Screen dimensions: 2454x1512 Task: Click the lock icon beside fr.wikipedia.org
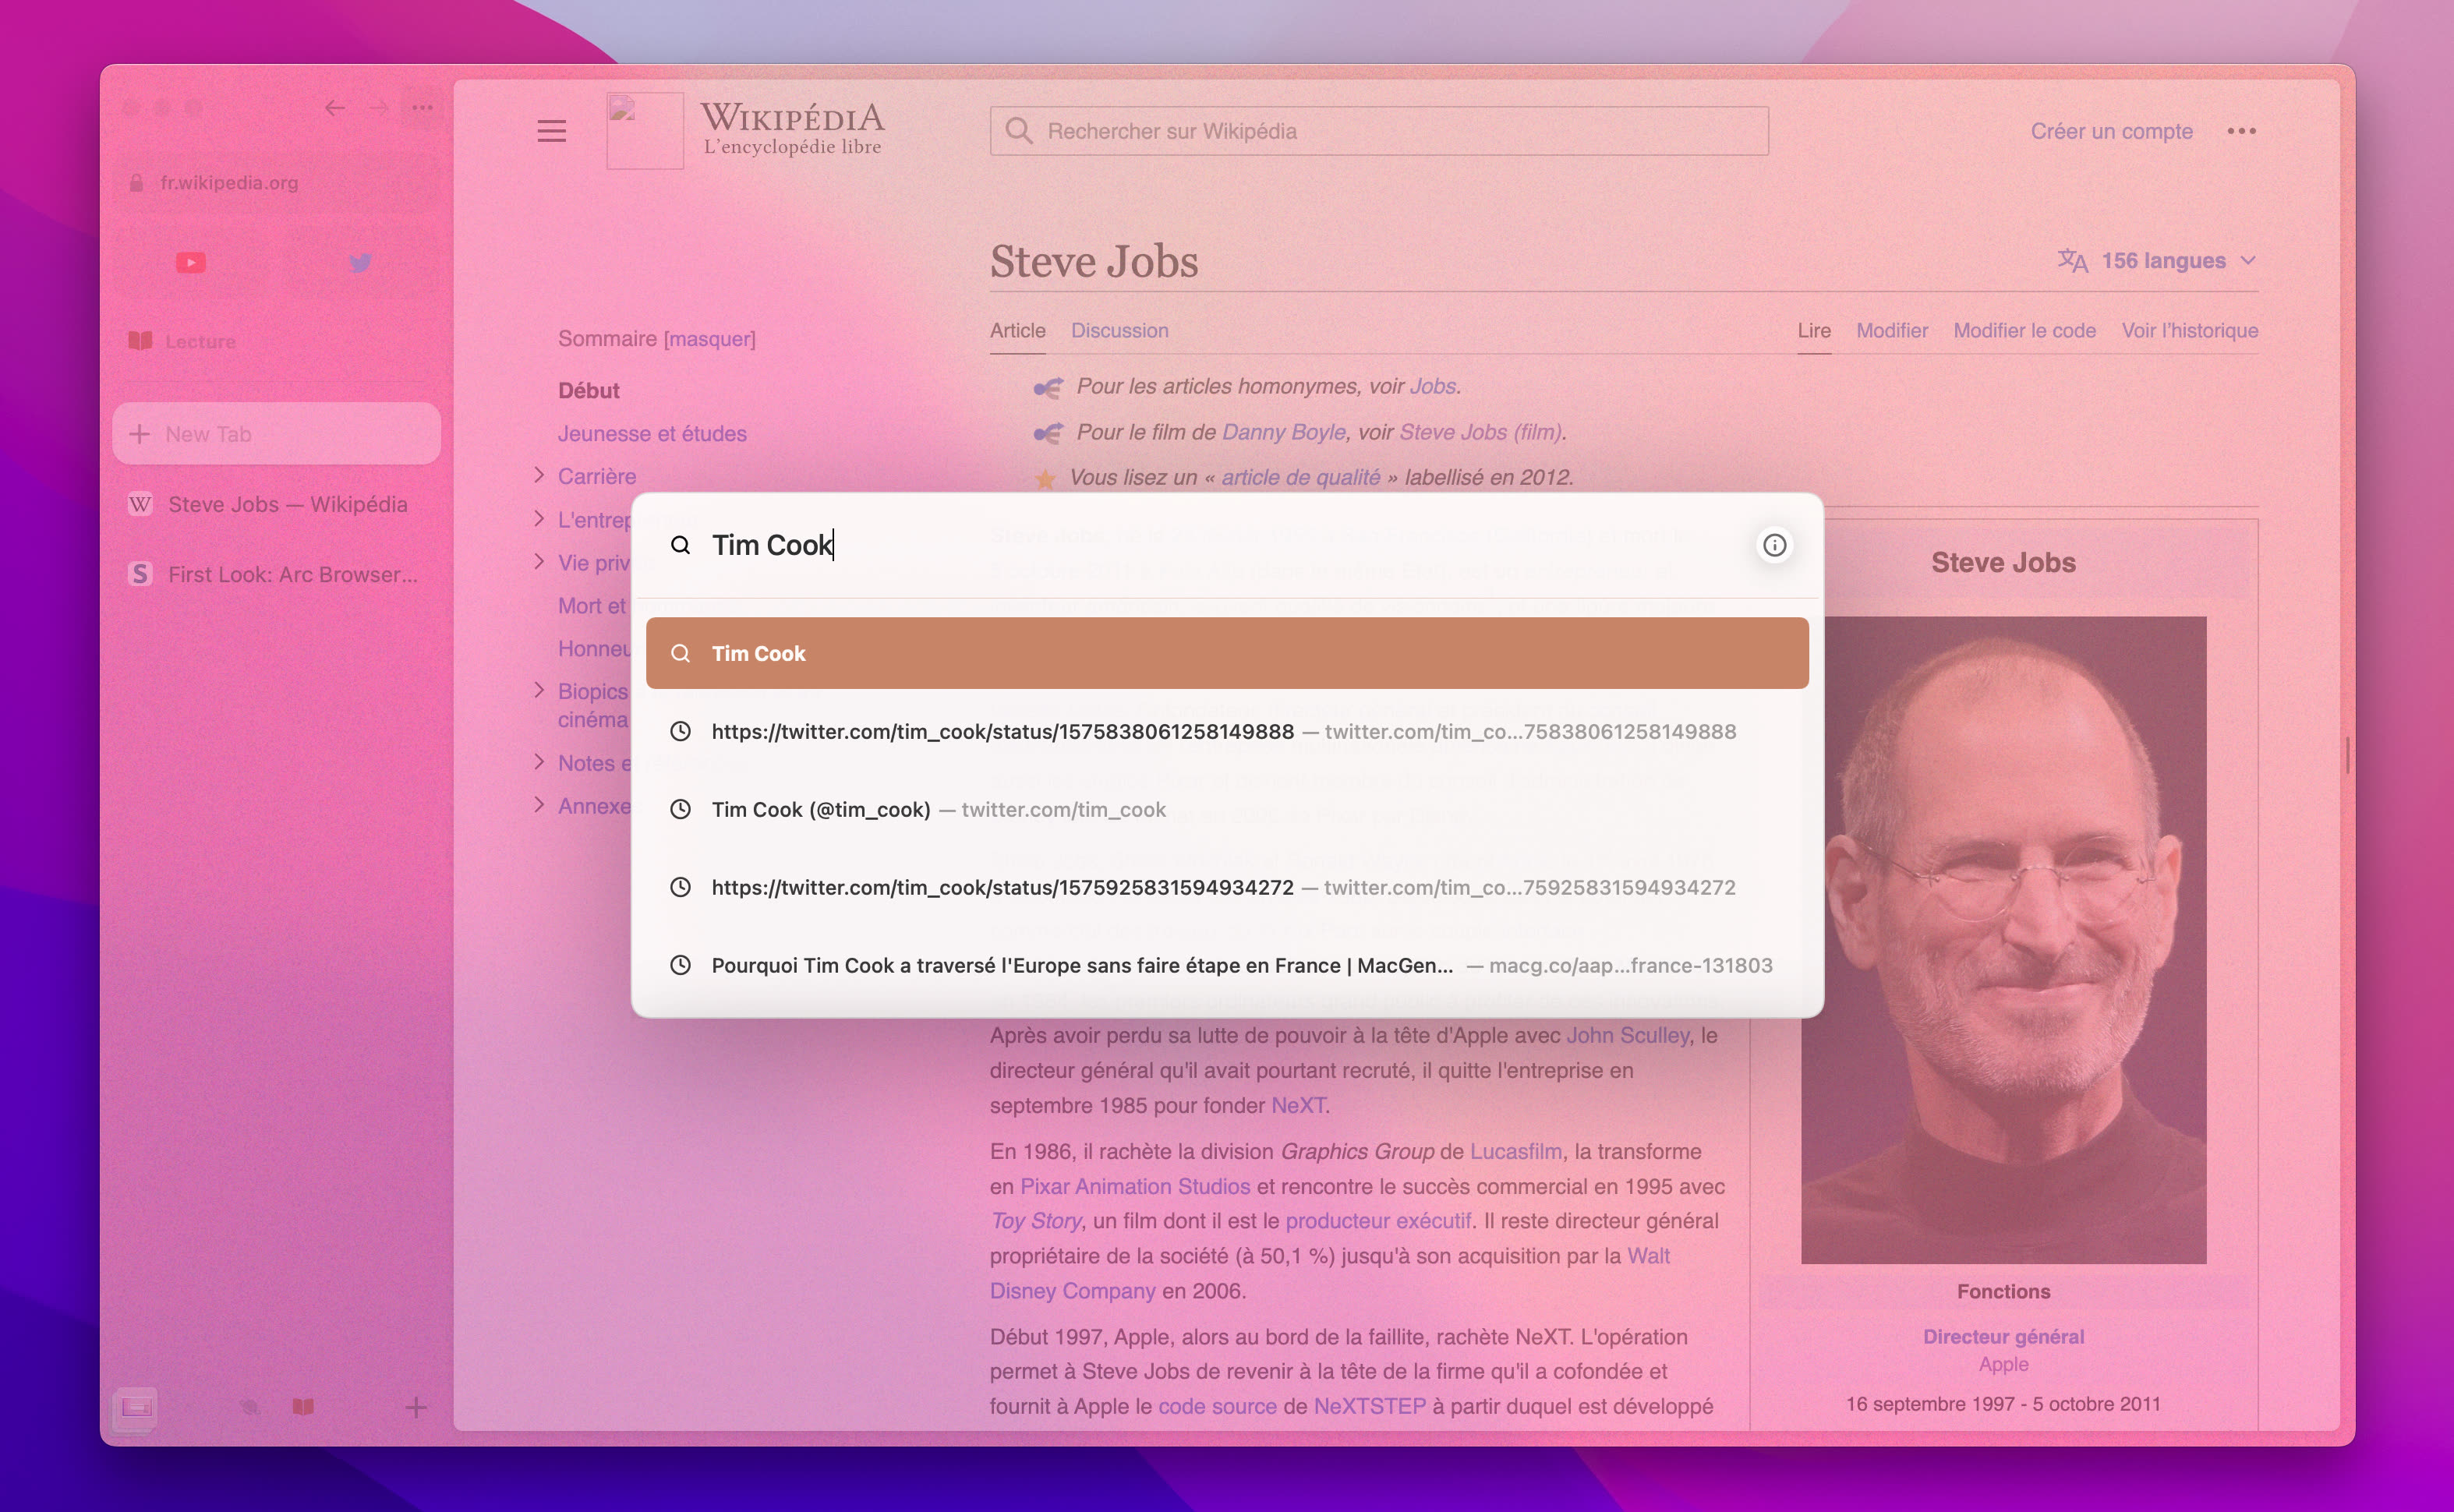(136, 183)
